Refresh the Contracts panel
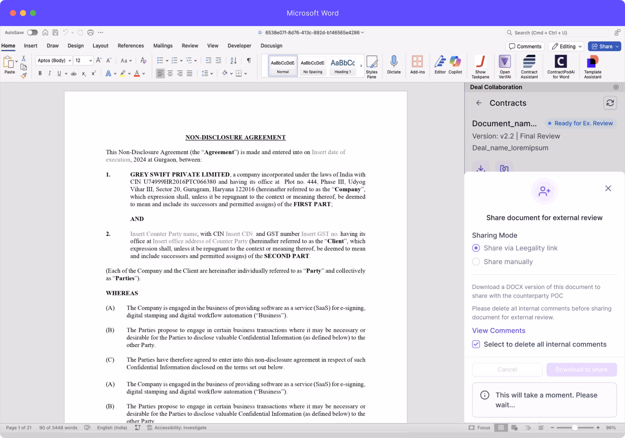 coord(610,103)
